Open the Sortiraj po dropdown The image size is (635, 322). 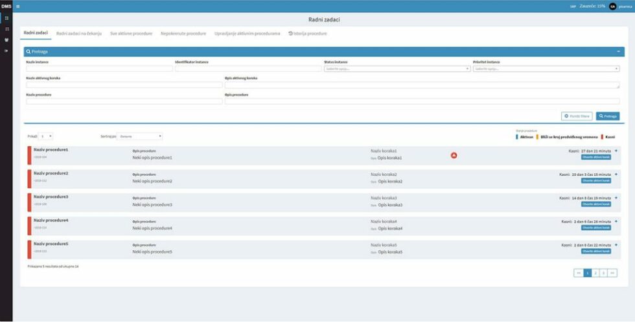(x=140, y=136)
